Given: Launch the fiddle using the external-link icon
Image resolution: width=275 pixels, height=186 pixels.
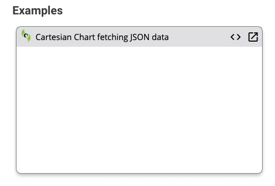Looking at the screenshot, I should pyautogui.click(x=253, y=37).
